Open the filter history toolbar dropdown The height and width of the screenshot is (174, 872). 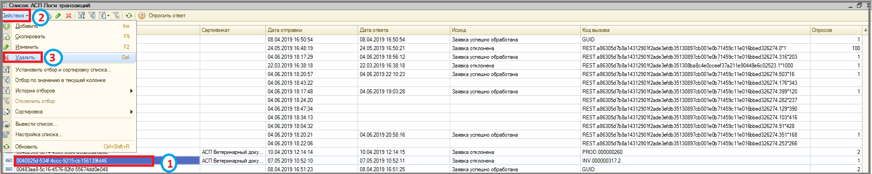pyautogui.click(x=104, y=15)
